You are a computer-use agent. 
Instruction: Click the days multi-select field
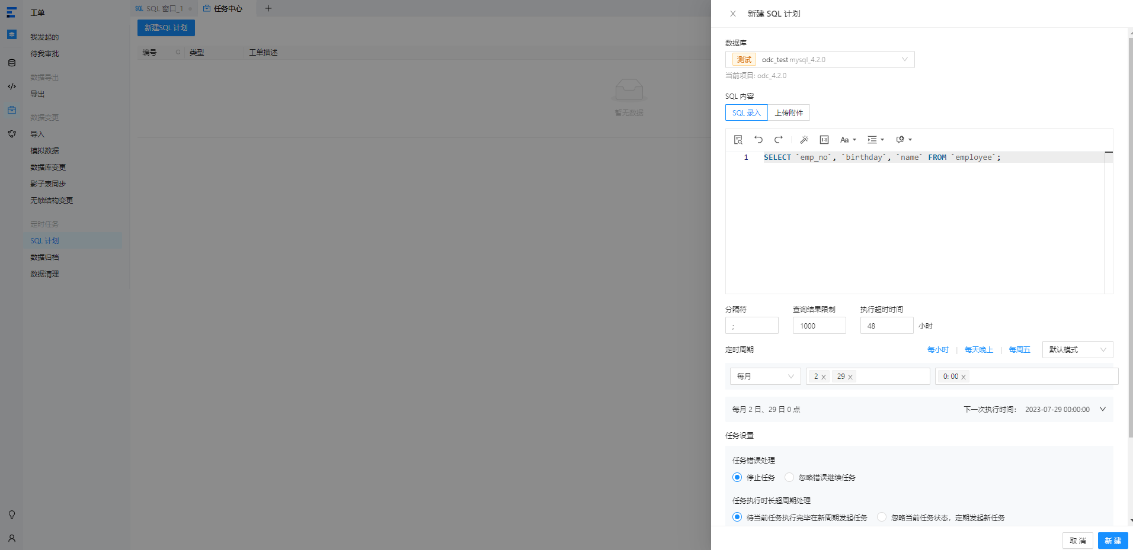point(868,376)
